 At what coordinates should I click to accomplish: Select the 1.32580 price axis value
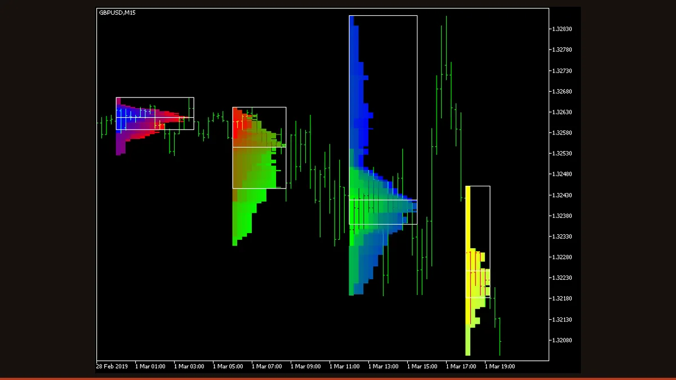[x=562, y=133]
